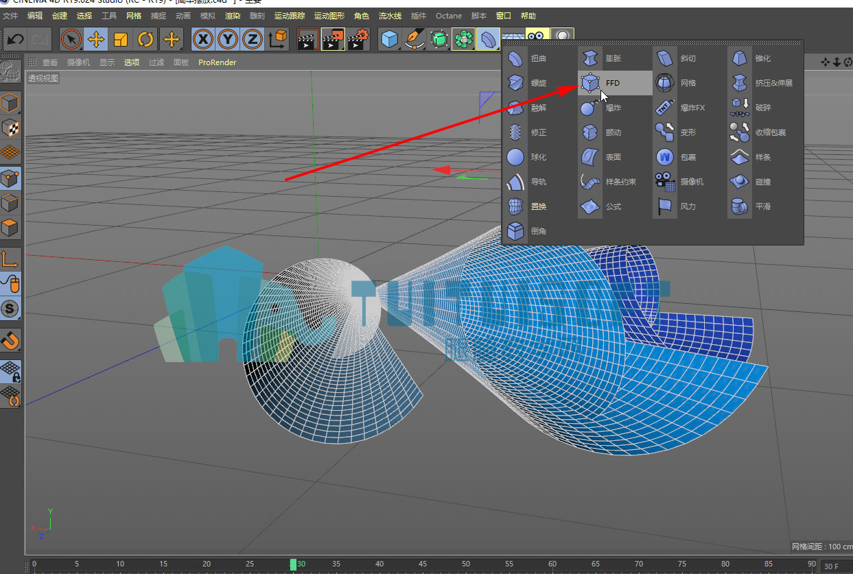Open the render settings clapboard
This screenshot has width=853, height=574.
coord(358,40)
